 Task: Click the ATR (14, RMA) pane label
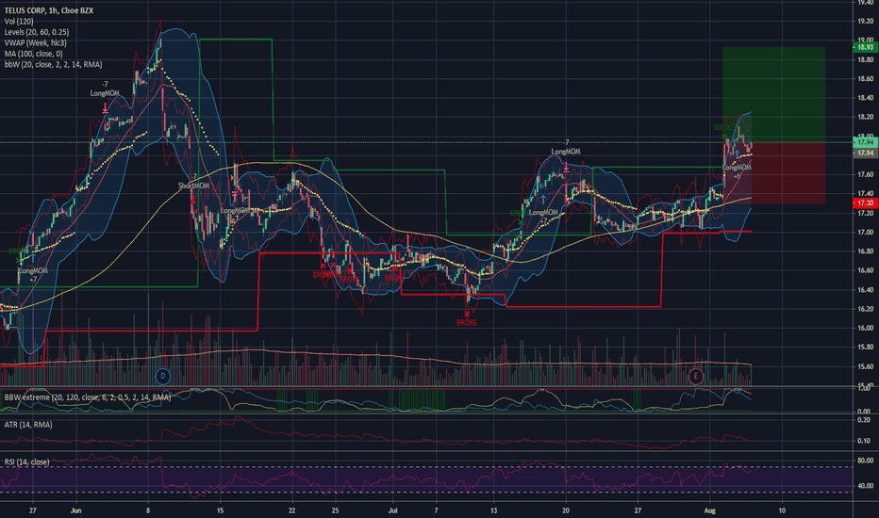pos(28,425)
